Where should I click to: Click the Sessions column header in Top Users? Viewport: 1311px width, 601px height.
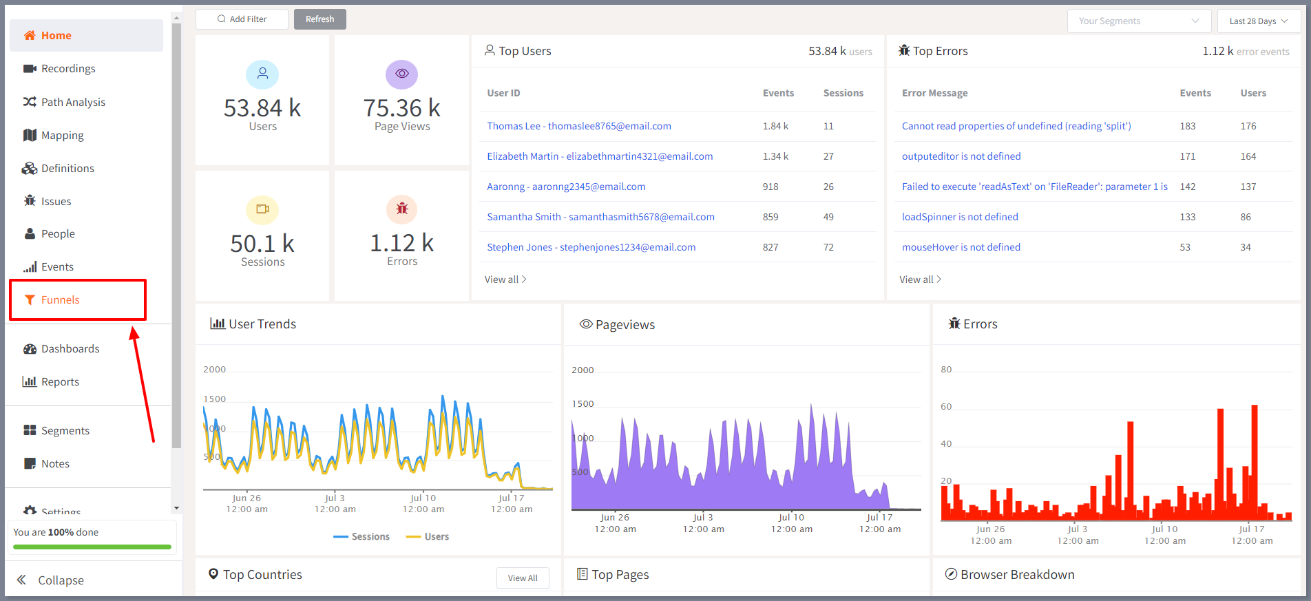pyautogui.click(x=843, y=93)
